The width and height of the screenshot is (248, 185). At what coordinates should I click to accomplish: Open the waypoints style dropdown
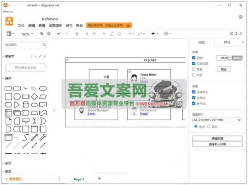(141, 34)
